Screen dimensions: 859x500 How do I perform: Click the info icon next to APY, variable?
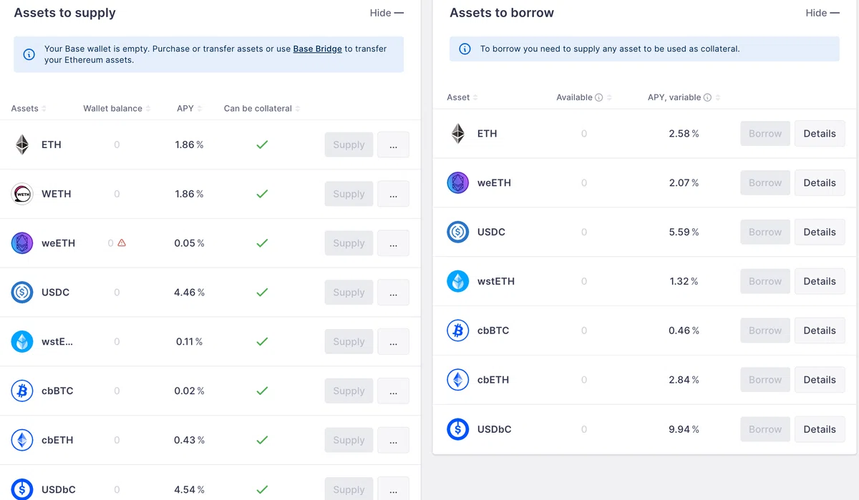tap(707, 98)
